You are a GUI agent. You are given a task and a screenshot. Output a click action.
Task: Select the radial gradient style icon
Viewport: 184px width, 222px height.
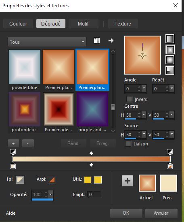point(170,70)
